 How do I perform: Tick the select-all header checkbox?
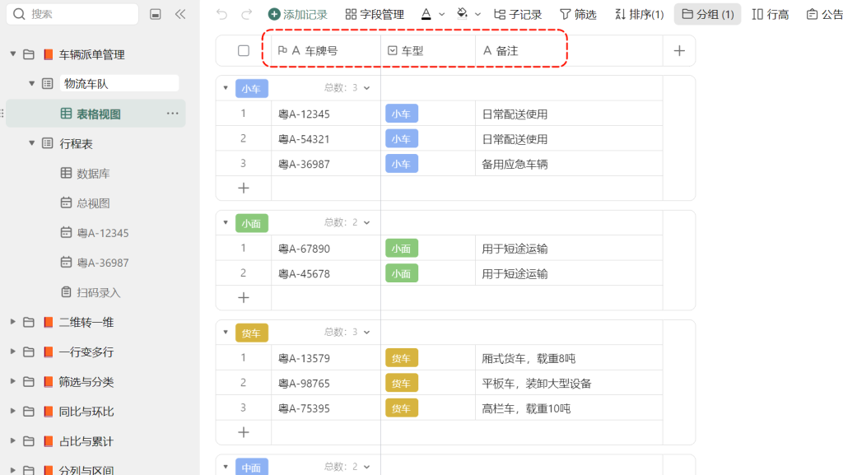[244, 50]
